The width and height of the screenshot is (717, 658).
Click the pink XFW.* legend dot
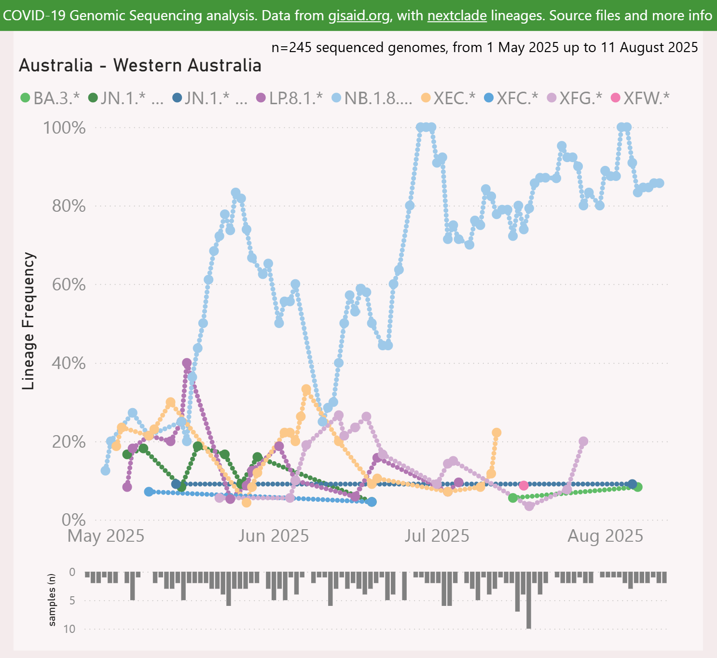tap(615, 98)
